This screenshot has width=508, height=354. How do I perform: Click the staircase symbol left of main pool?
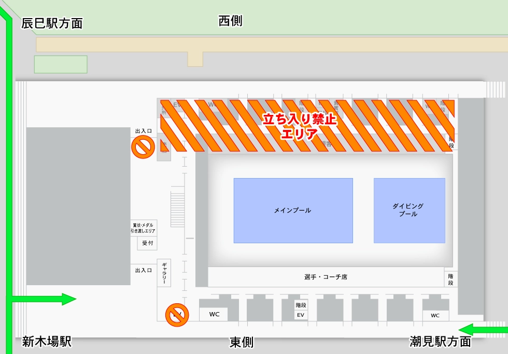tap(177, 208)
